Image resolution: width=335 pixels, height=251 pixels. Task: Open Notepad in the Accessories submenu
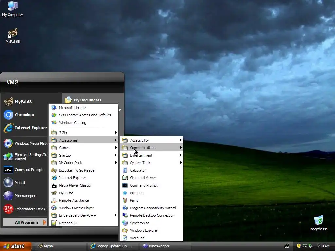point(152,193)
